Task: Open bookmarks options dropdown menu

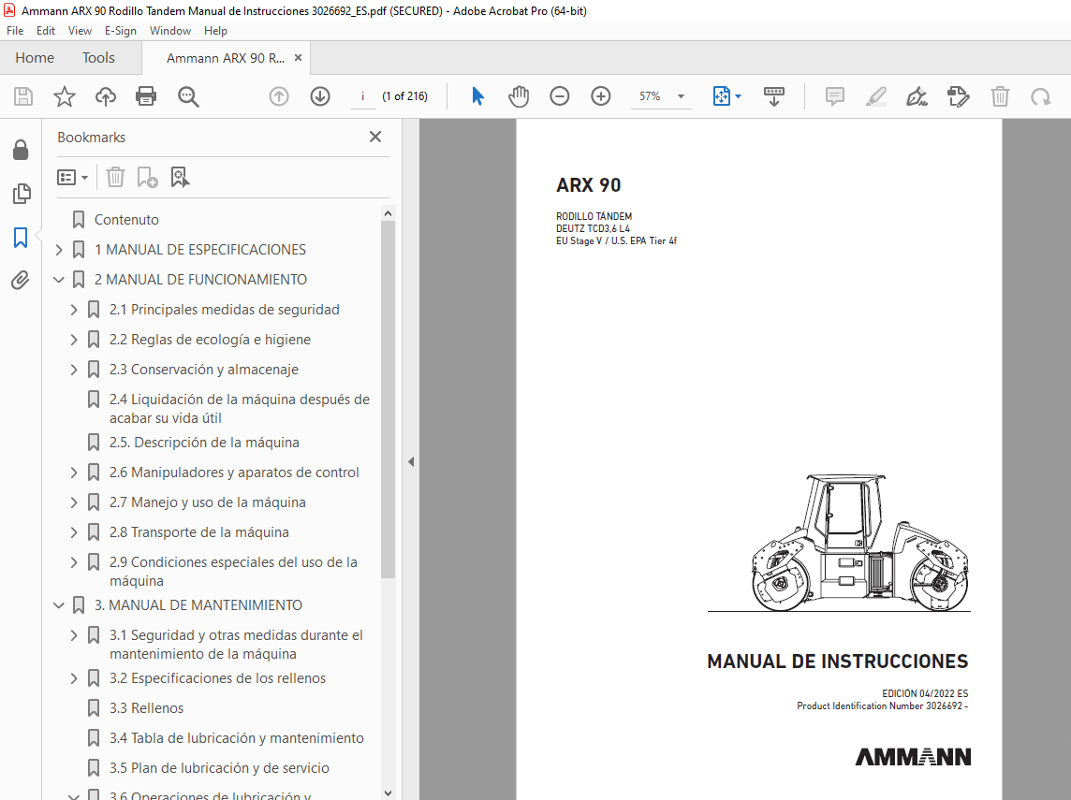Action: click(72, 178)
